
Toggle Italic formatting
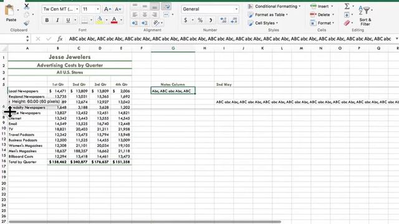[57, 20]
